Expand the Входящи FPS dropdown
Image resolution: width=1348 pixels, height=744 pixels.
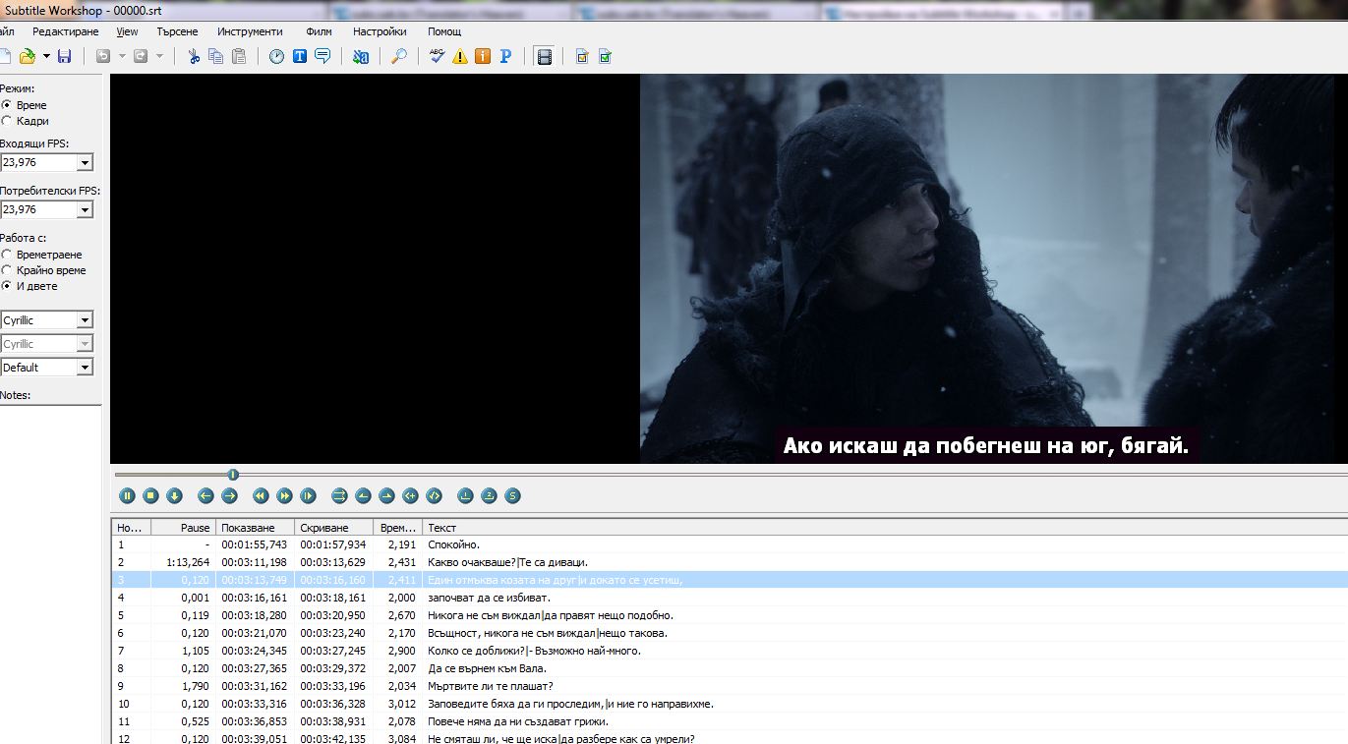click(x=85, y=163)
